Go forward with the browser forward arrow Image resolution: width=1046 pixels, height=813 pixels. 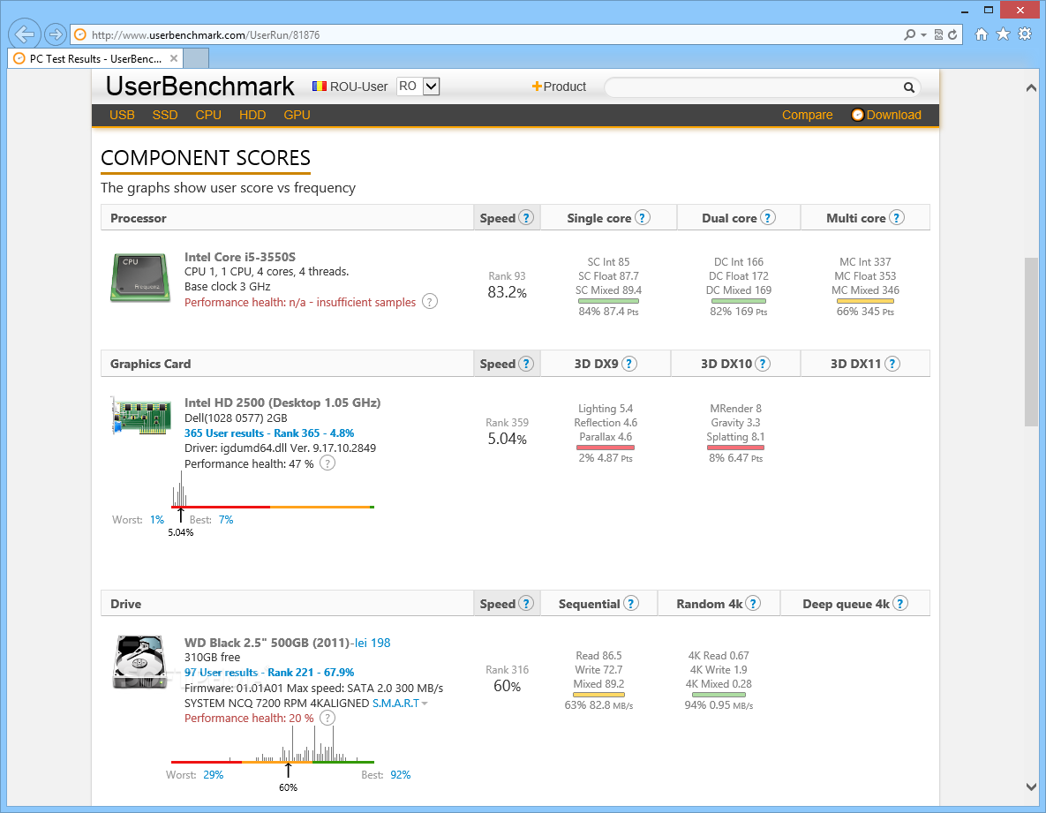pyautogui.click(x=56, y=34)
